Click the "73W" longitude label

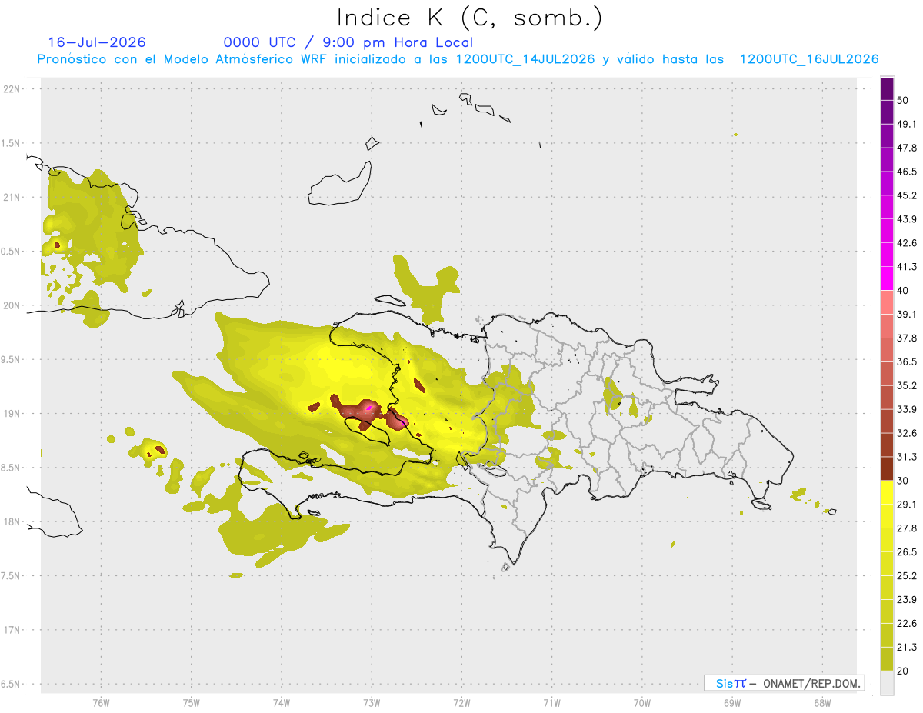pyautogui.click(x=372, y=702)
